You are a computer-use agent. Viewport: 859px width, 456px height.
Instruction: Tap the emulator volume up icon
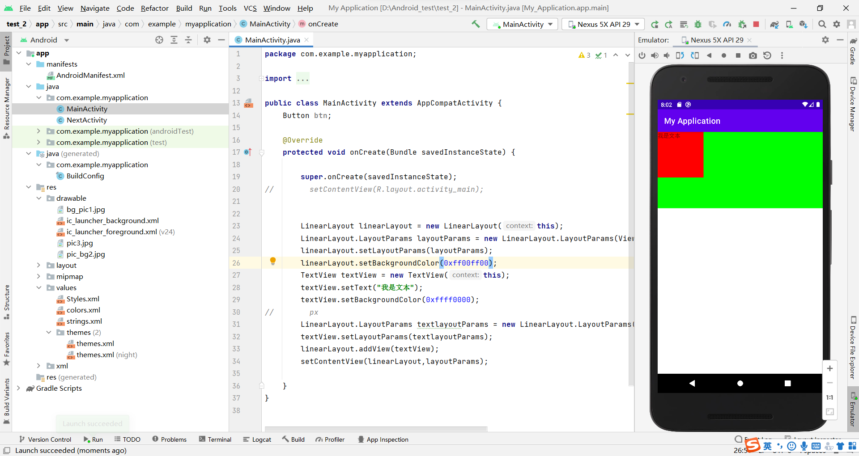pyautogui.click(x=655, y=55)
